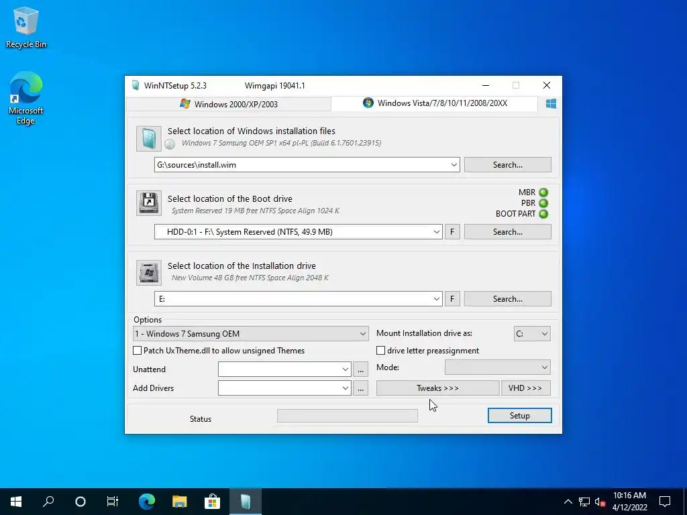Expand the install.wim path dropdown
The image size is (687, 515).
point(454,165)
